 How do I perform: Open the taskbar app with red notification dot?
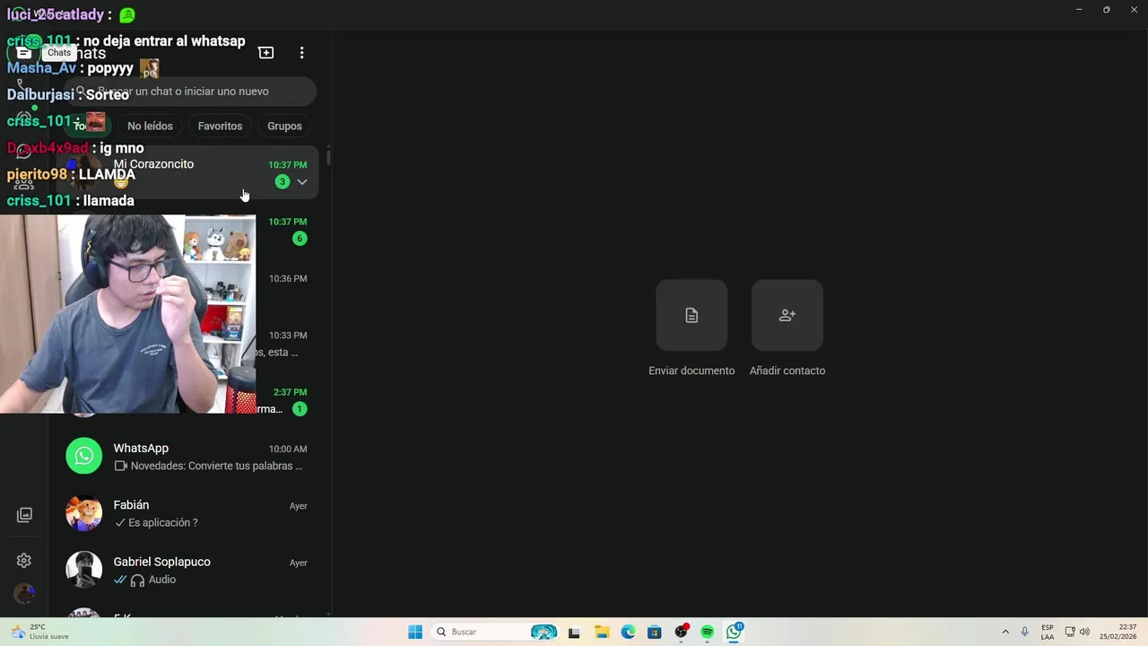(682, 632)
